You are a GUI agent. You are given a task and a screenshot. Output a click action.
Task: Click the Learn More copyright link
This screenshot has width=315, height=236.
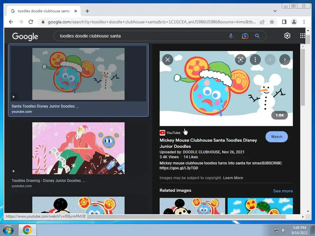point(233,178)
